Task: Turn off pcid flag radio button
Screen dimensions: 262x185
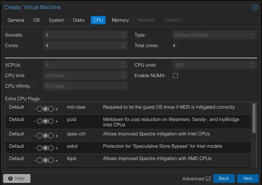Action: click(x=39, y=121)
